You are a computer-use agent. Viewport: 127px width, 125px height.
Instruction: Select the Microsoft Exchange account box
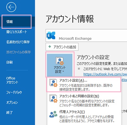click(86, 35)
